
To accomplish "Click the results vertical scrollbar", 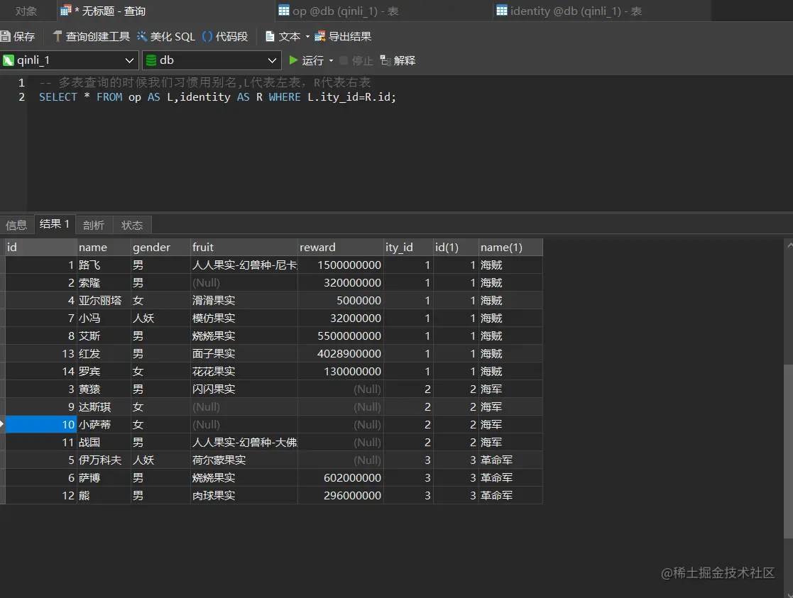I will (789, 450).
